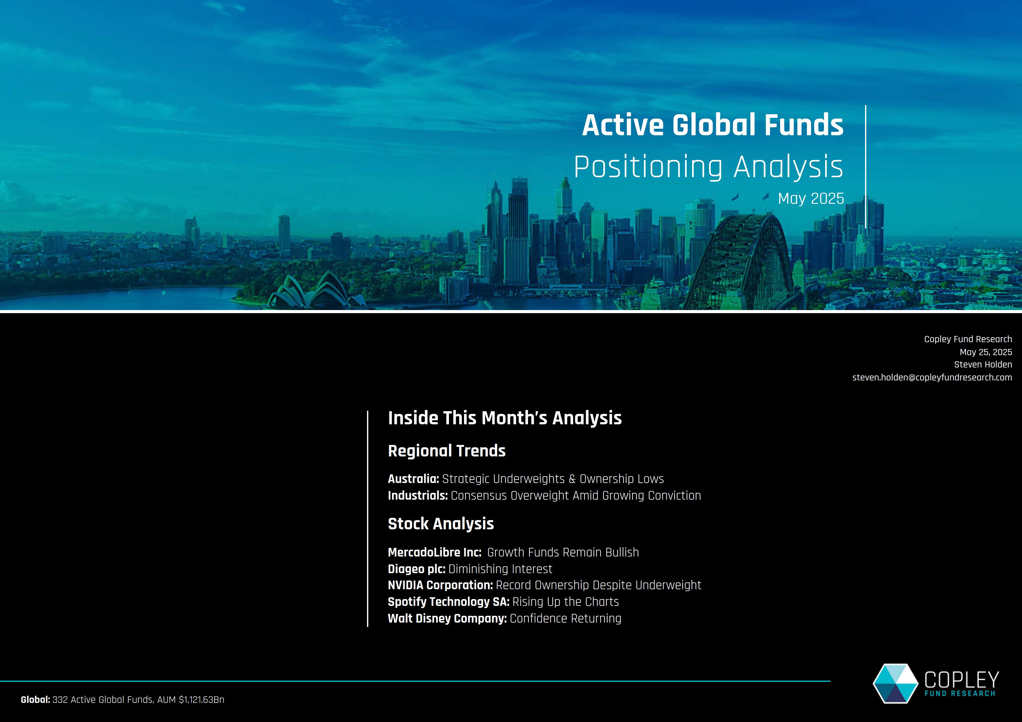Click MercadoLibre Inc: Growth Funds Remain Bullish

coord(513,552)
